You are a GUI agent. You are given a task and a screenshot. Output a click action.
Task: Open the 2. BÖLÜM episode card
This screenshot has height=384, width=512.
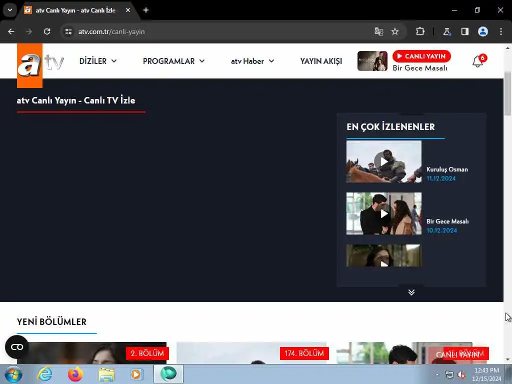pos(92,353)
